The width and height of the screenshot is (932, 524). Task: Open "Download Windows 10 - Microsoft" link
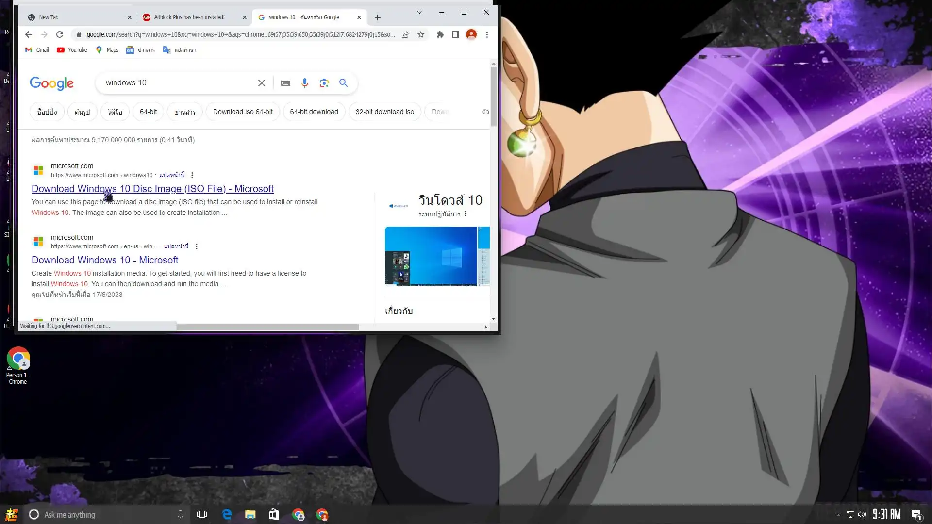(x=105, y=260)
